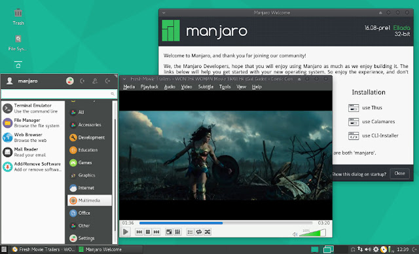Stop VLC playback
Screen dimensions: 419x254
(x=148, y=232)
